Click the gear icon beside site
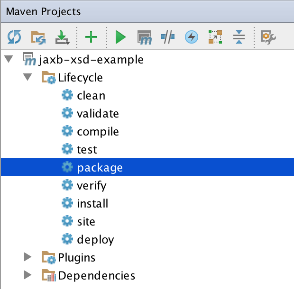This screenshot has width=294, height=289. click(x=67, y=221)
